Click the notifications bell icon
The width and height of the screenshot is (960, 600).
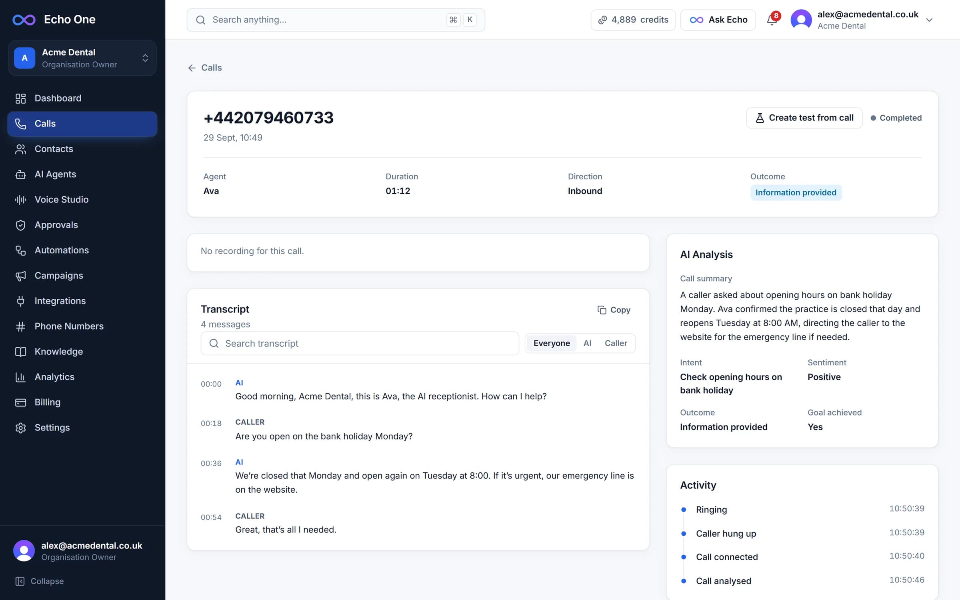772,20
